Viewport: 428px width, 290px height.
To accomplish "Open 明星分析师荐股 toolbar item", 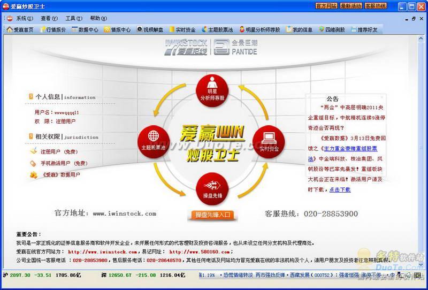I will click(x=259, y=30).
